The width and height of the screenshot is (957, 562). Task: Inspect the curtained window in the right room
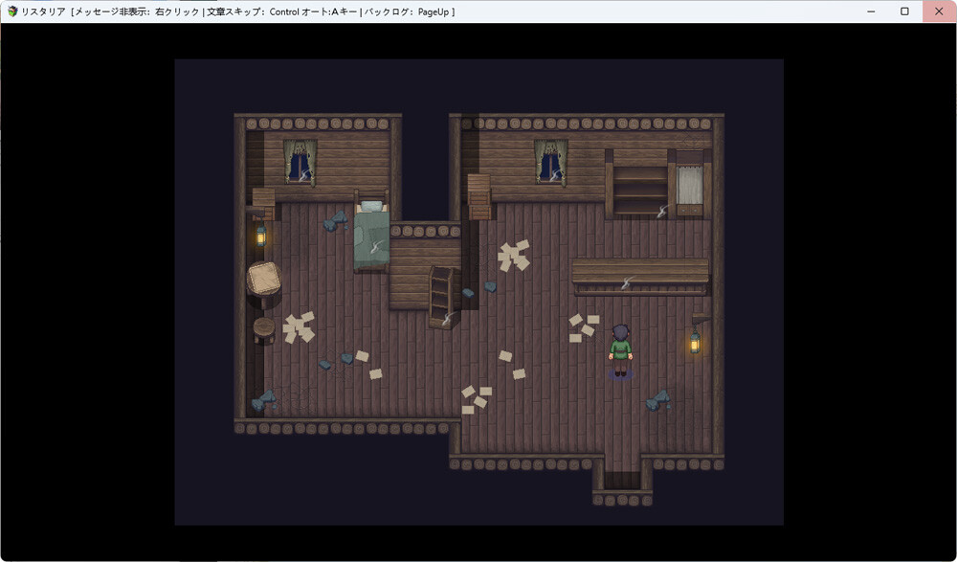pos(551,162)
